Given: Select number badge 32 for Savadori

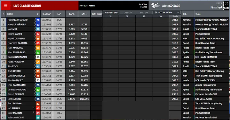Looking at the screenshot, I should coord(38,90).
